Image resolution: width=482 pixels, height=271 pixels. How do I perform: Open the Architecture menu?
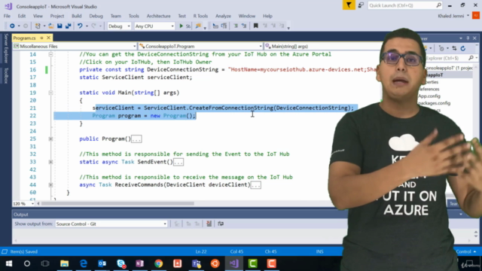coord(158,16)
